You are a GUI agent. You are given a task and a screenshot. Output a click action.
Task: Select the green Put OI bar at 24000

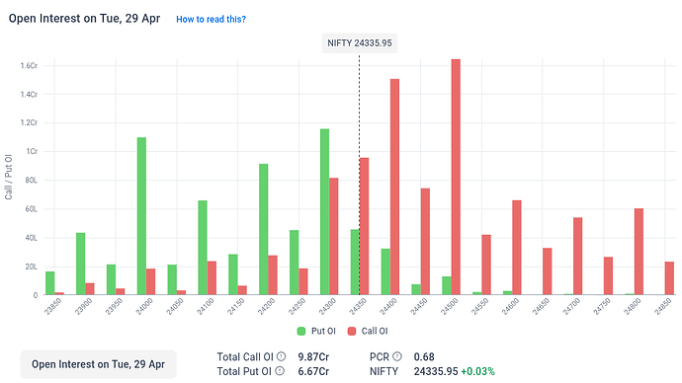point(141,216)
